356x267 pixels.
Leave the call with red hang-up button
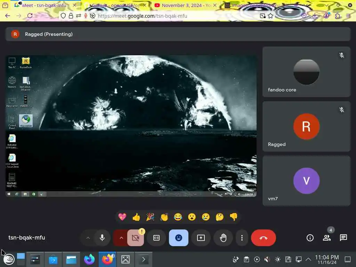(264, 238)
